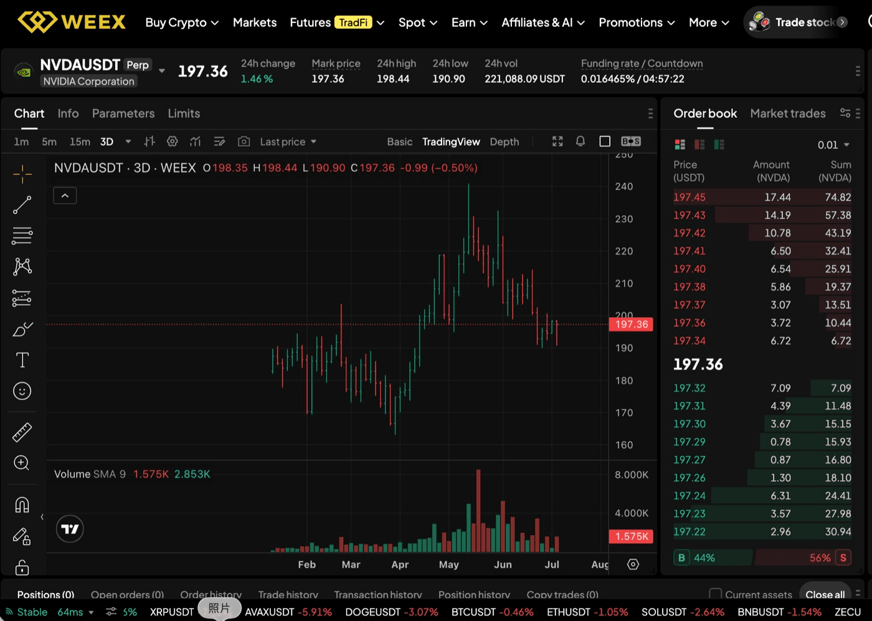Switch to Market trades tab
The width and height of the screenshot is (872, 621).
788,113
